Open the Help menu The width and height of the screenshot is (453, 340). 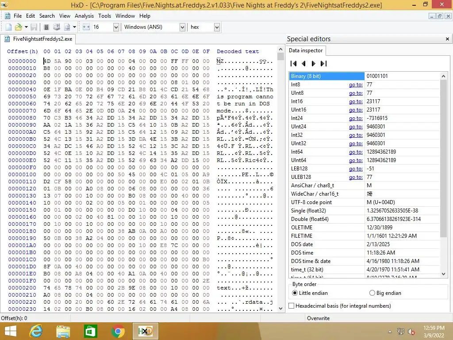coord(145,16)
